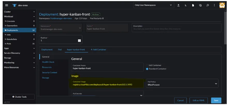Open the Health Check side tab

pos(48,62)
